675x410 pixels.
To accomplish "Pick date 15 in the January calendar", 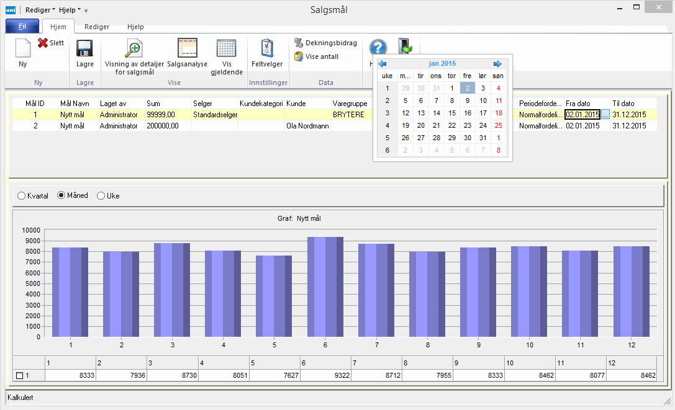I will click(452, 113).
